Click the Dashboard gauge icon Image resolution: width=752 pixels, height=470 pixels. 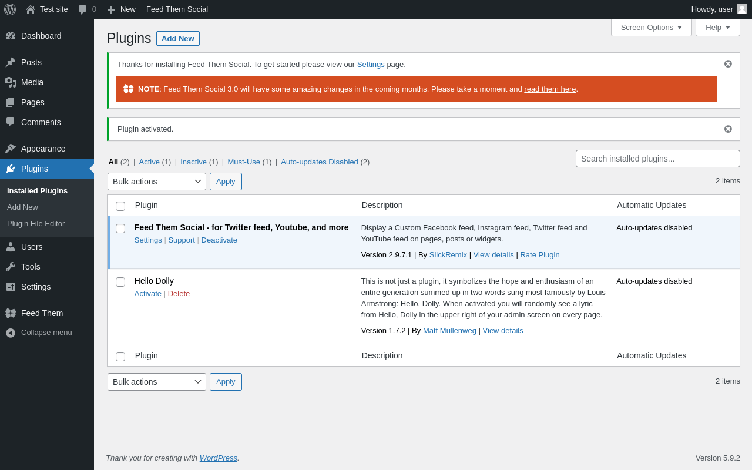tap(11, 36)
